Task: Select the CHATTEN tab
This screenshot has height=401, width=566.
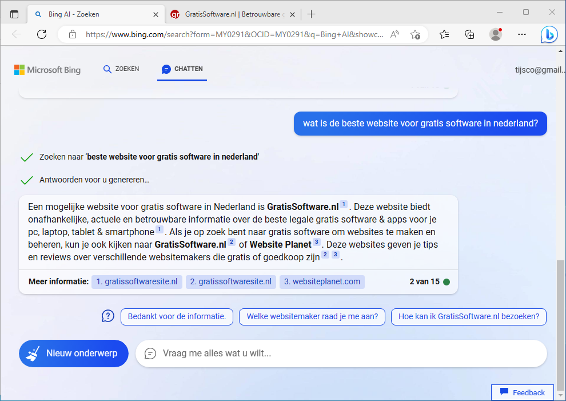Action: tap(182, 69)
